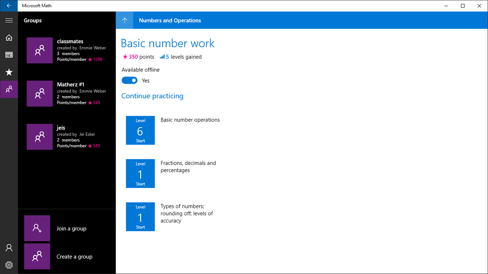Open the jeis group purple icon
This screenshot has height=274, width=488.
click(40, 137)
